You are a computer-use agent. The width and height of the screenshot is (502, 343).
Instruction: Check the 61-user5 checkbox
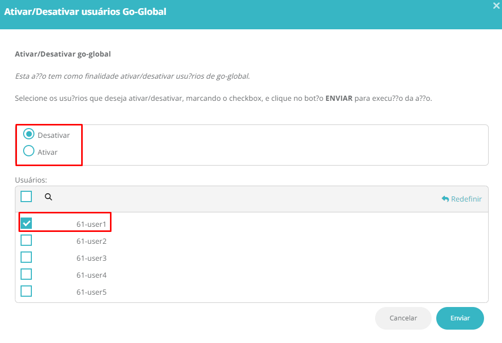click(x=26, y=291)
